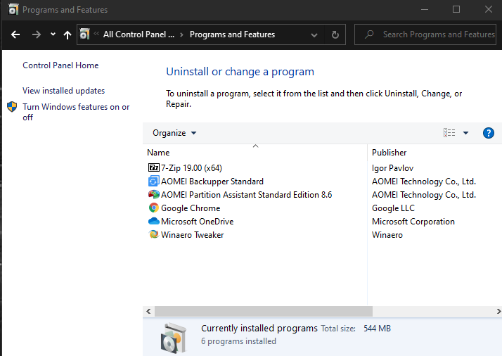Click 'Currently installed programs' text in details pane

click(x=259, y=329)
